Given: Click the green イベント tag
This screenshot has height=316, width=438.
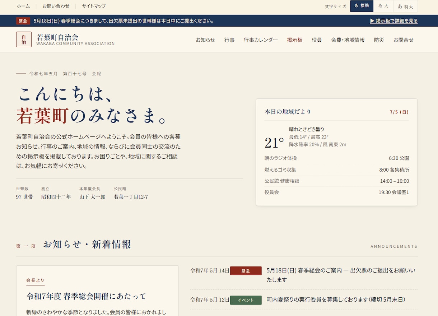Looking at the screenshot, I should pyautogui.click(x=246, y=300).
